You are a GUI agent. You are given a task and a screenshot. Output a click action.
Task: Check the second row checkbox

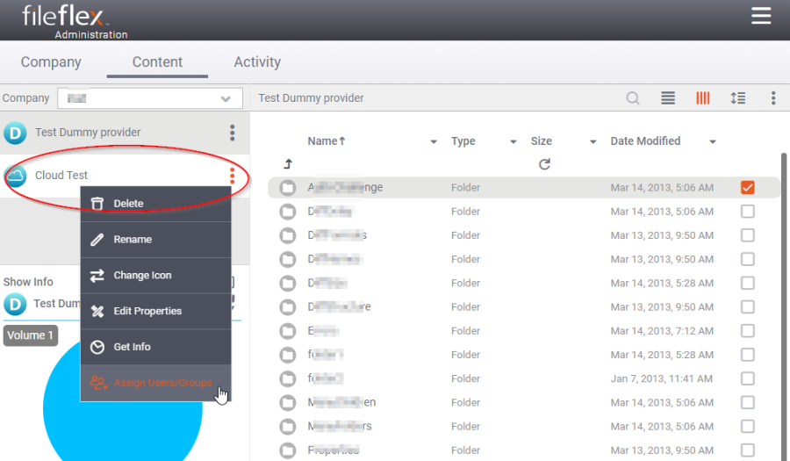point(748,211)
